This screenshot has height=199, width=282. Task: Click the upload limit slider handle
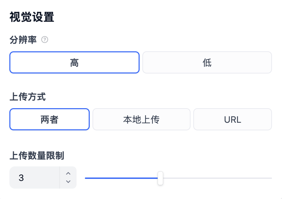pyautogui.click(x=160, y=178)
